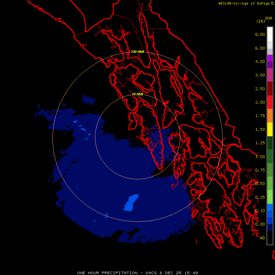The image size is (275, 275).
Task: Pick the lightest green swatch near 0.25
Action: point(270,197)
